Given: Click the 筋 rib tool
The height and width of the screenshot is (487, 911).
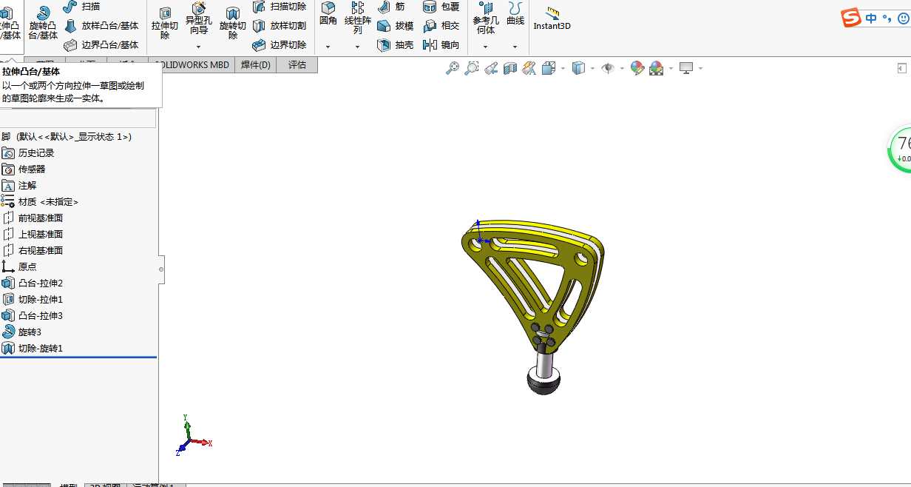Looking at the screenshot, I should click(x=392, y=7).
